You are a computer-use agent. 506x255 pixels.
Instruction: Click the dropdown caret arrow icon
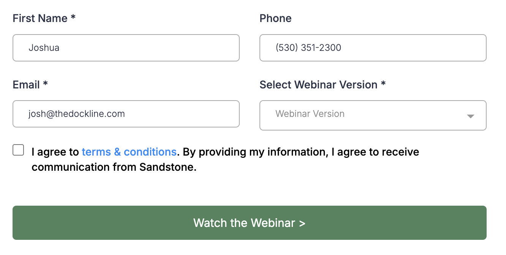point(470,116)
